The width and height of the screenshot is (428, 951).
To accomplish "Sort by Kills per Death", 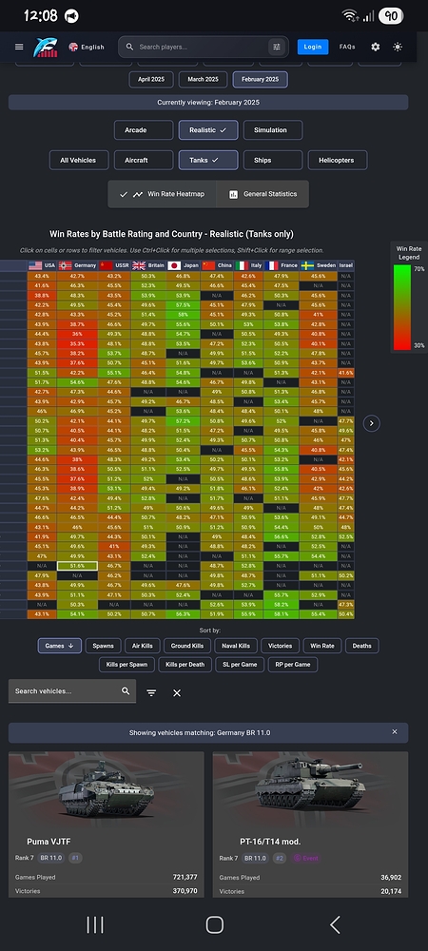I will point(185,665).
